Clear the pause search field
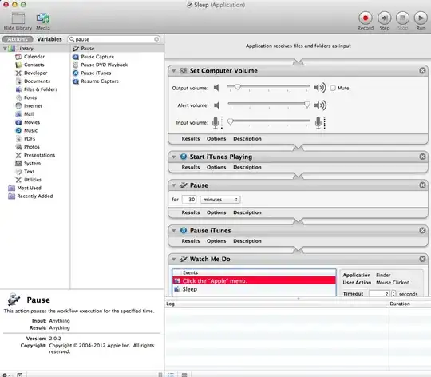 (156, 39)
